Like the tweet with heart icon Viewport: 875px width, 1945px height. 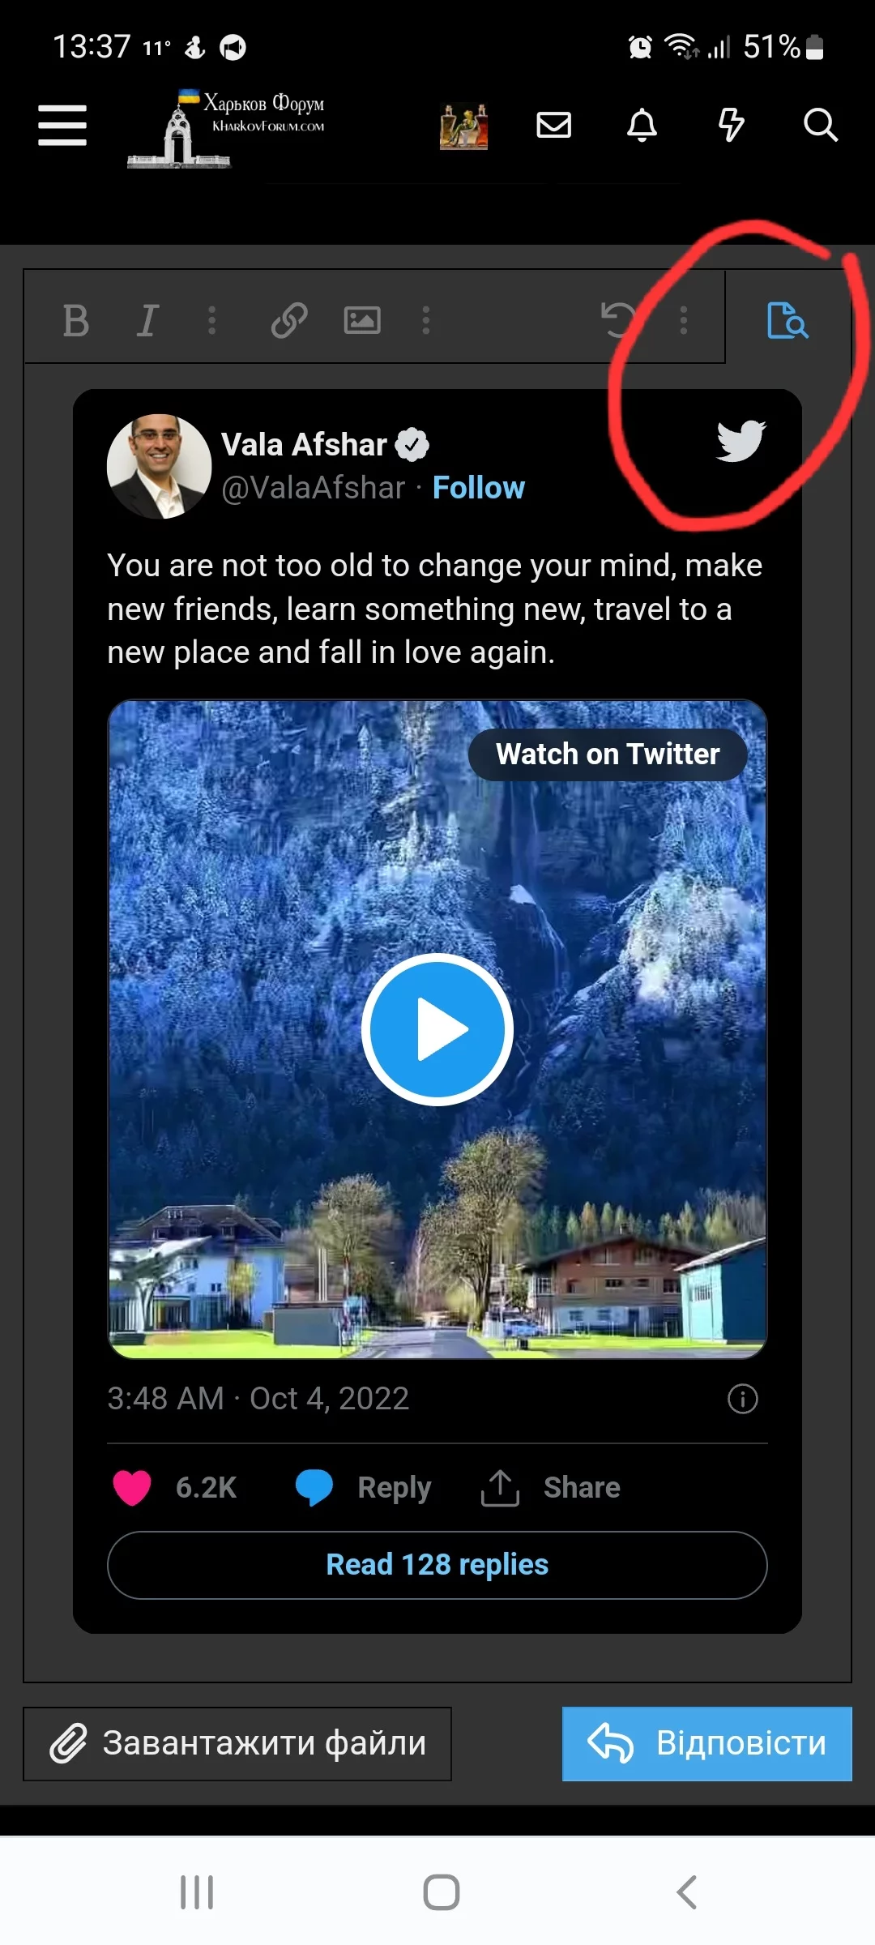(x=132, y=1488)
